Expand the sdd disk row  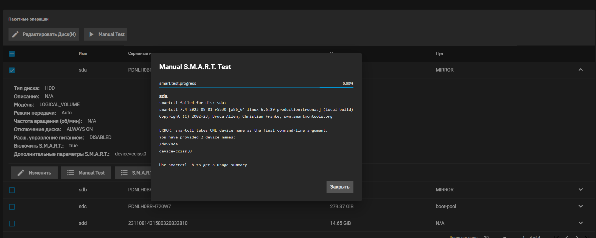point(581,223)
